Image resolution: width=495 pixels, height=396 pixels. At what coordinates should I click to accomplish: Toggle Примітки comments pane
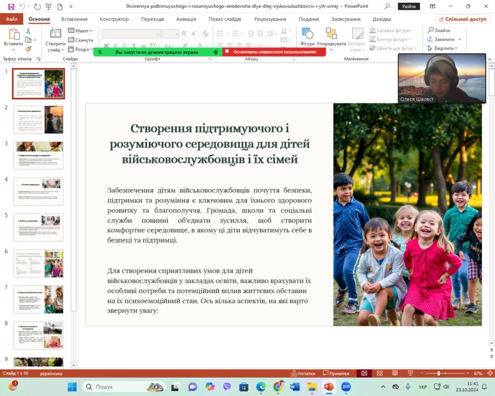pos(336,373)
